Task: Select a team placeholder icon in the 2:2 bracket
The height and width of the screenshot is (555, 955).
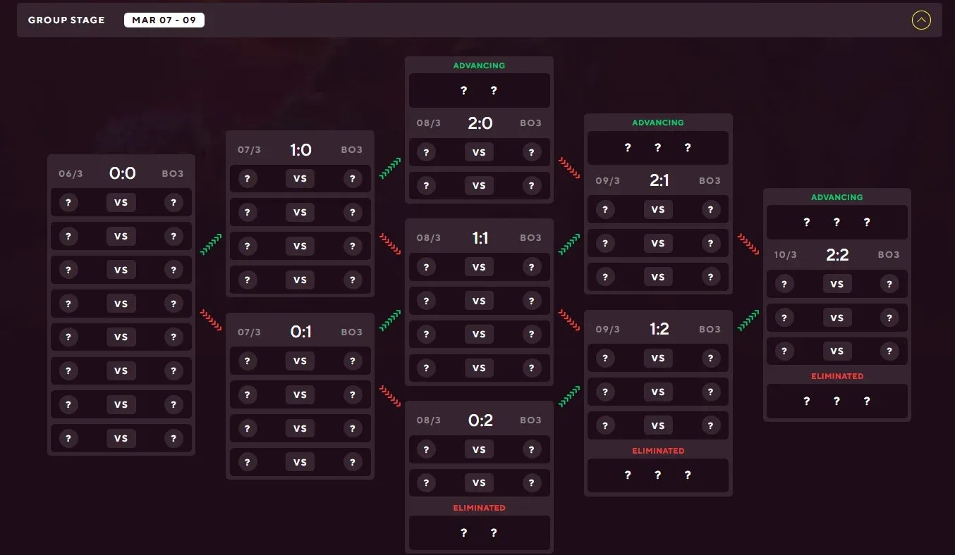Action: tap(784, 283)
